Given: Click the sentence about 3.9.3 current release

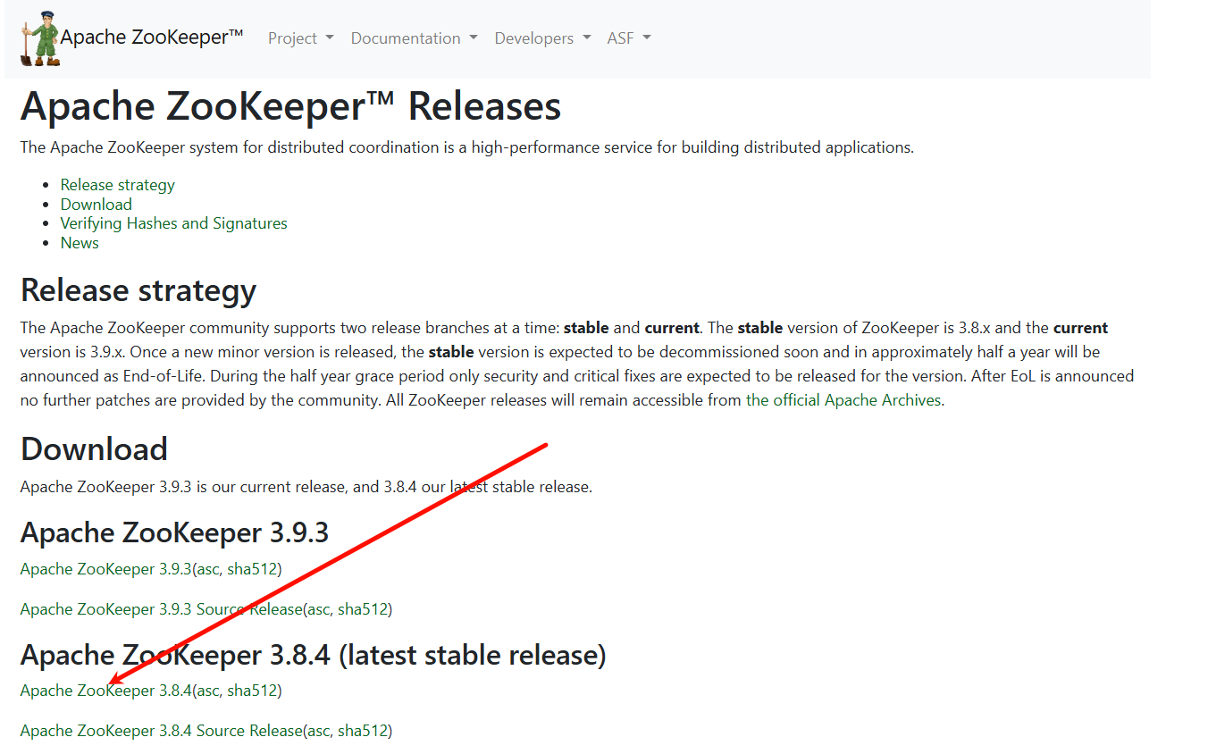Looking at the screenshot, I should (x=306, y=487).
